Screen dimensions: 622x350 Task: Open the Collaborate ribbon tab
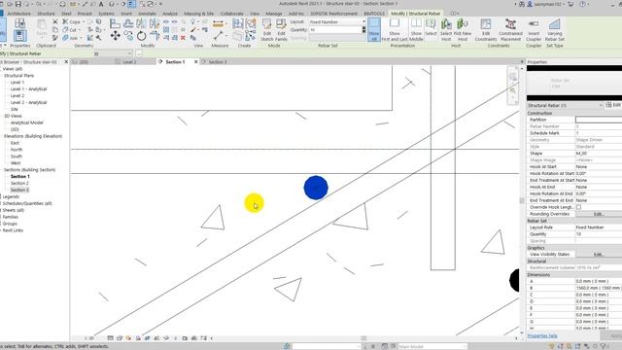tap(231, 14)
